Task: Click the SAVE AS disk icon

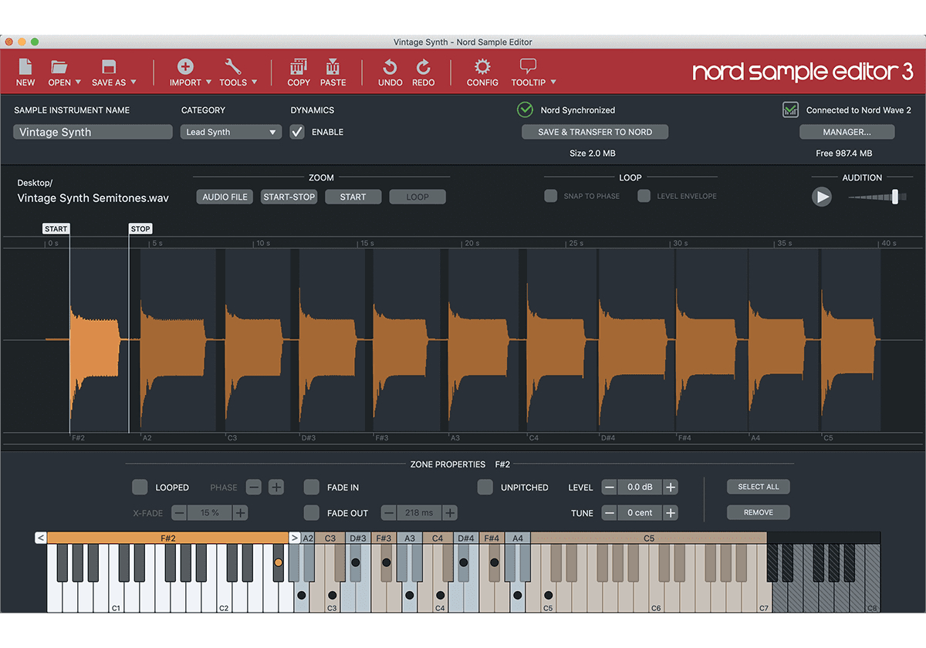Action: click(x=109, y=66)
